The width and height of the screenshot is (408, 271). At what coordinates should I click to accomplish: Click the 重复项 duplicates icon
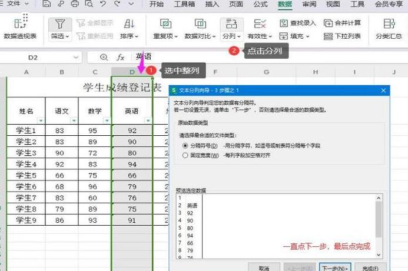(165, 24)
